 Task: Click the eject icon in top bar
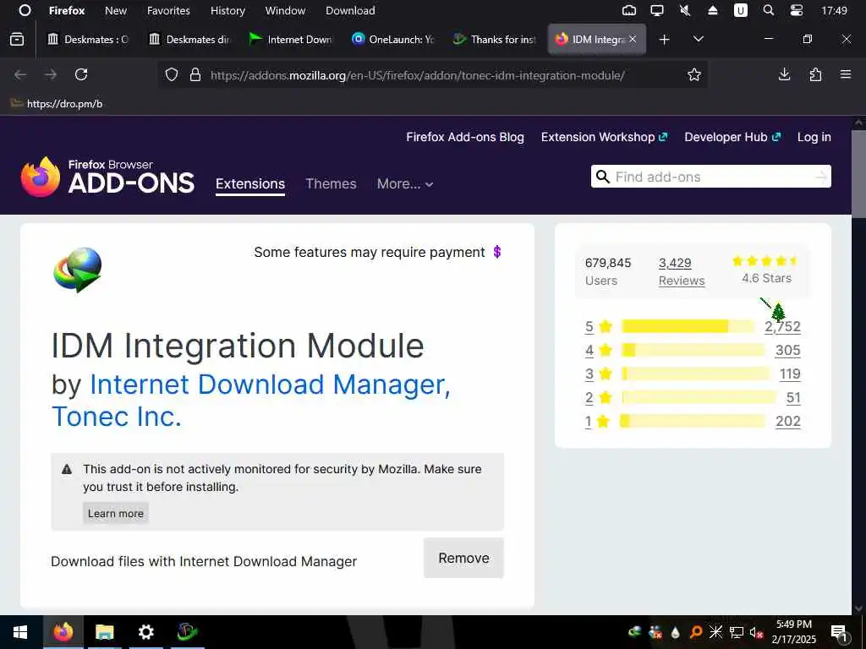712,10
